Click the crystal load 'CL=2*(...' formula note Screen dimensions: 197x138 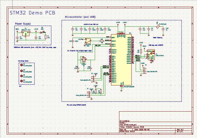79,51
